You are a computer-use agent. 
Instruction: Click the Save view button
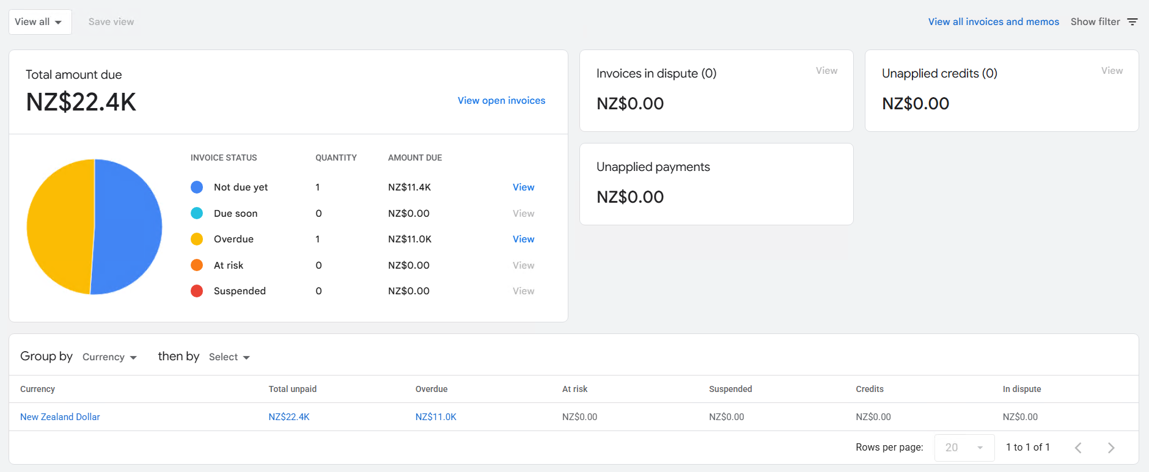(x=111, y=22)
